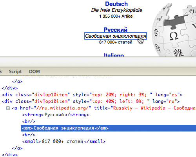This screenshot has height=157, width=196.
Task: Select the ru.wikipedia.org anchor element
Action: (104, 108)
